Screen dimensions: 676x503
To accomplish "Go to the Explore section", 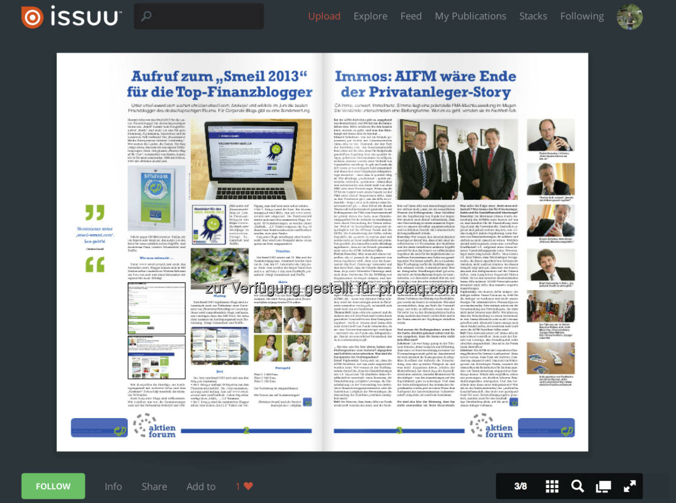I will (370, 16).
